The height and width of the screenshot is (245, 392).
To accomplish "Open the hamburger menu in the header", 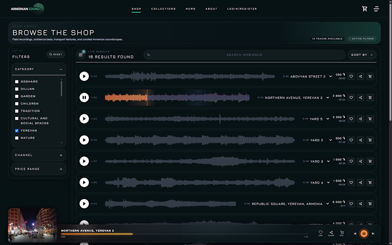I will click(376, 9).
